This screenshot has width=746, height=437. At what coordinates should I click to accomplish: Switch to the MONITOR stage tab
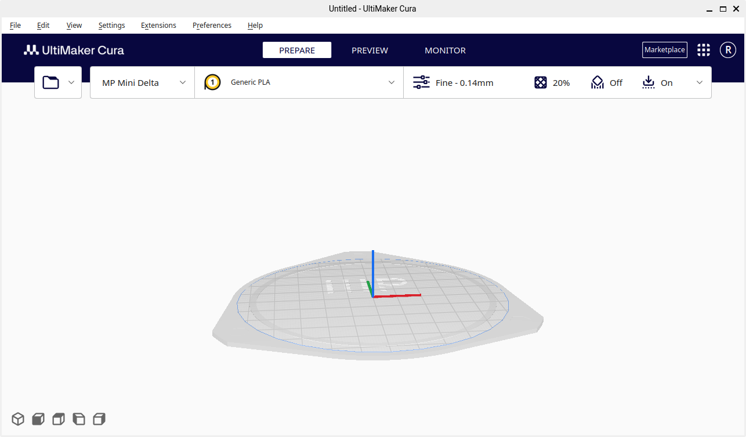tap(445, 50)
